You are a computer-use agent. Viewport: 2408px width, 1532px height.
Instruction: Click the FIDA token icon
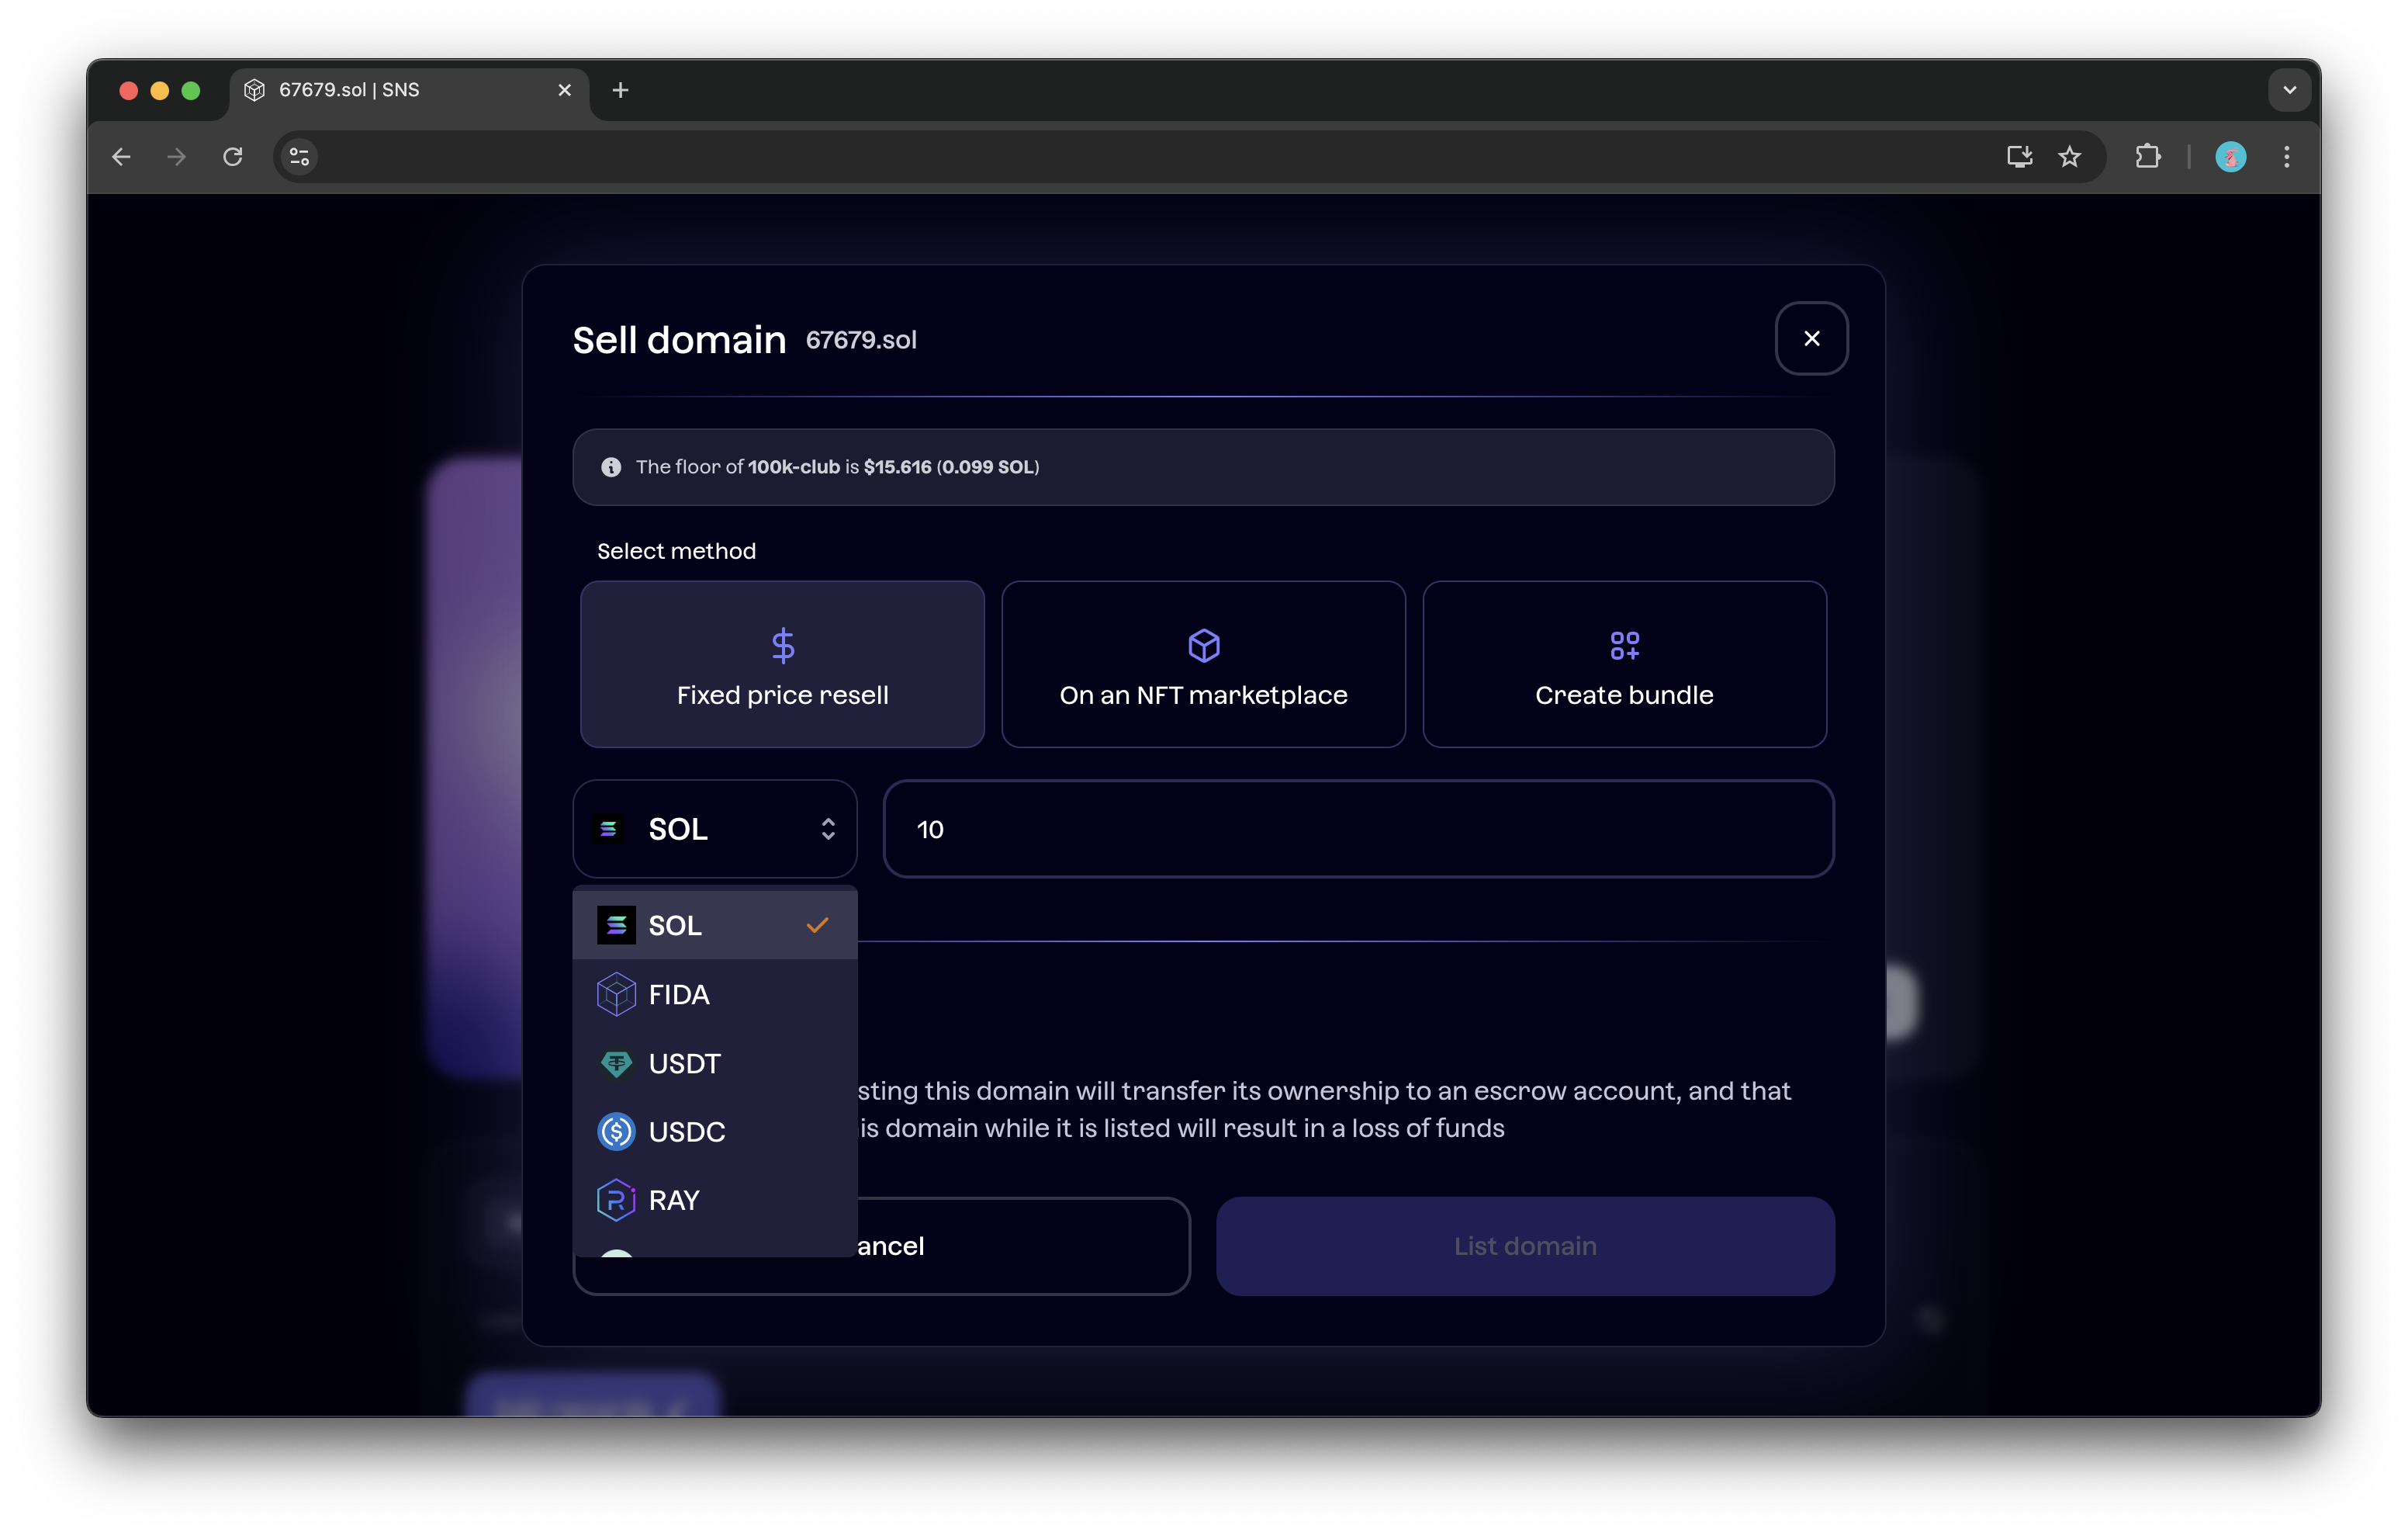point(616,995)
